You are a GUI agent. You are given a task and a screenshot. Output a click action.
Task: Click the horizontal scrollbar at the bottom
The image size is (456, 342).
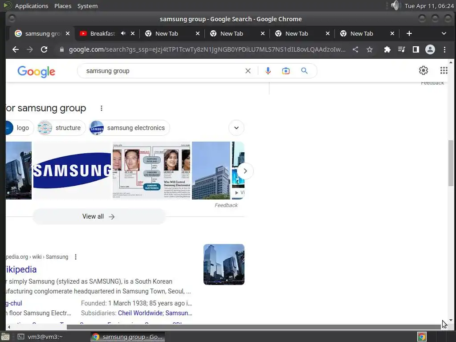253,327
